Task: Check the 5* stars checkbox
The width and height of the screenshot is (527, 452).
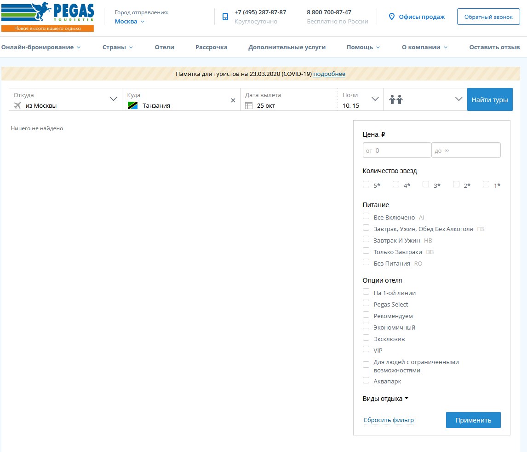Action: pos(366,184)
